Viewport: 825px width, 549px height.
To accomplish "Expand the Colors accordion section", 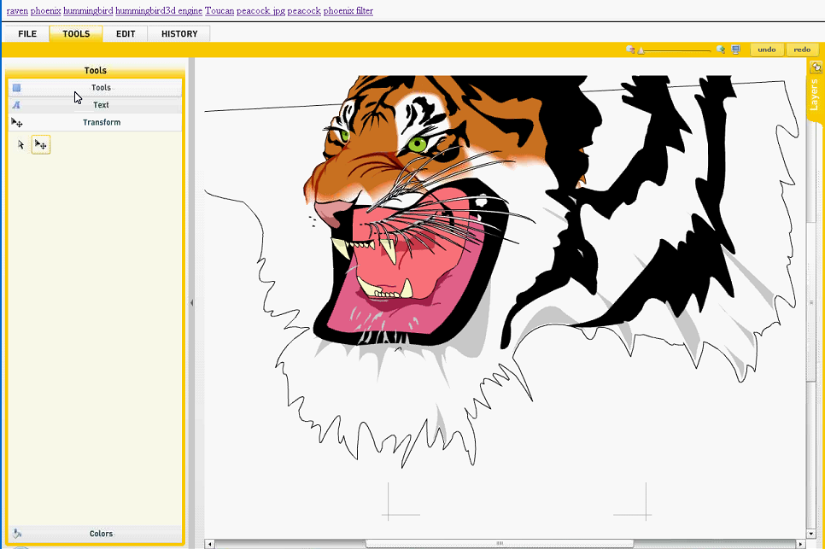I will (96, 534).
